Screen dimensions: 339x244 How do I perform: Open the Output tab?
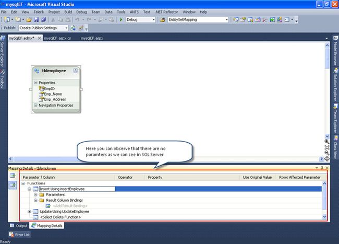pyautogui.click(x=19, y=226)
